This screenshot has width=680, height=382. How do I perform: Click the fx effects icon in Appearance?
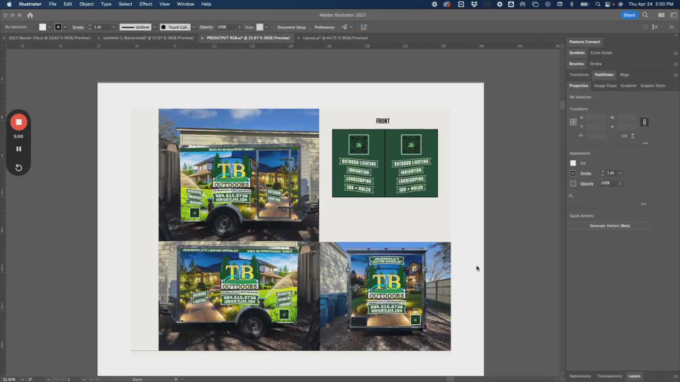click(571, 196)
